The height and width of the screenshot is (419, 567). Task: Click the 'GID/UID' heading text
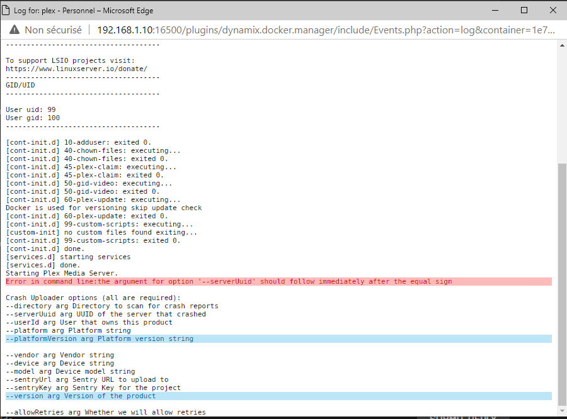click(20, 85)
